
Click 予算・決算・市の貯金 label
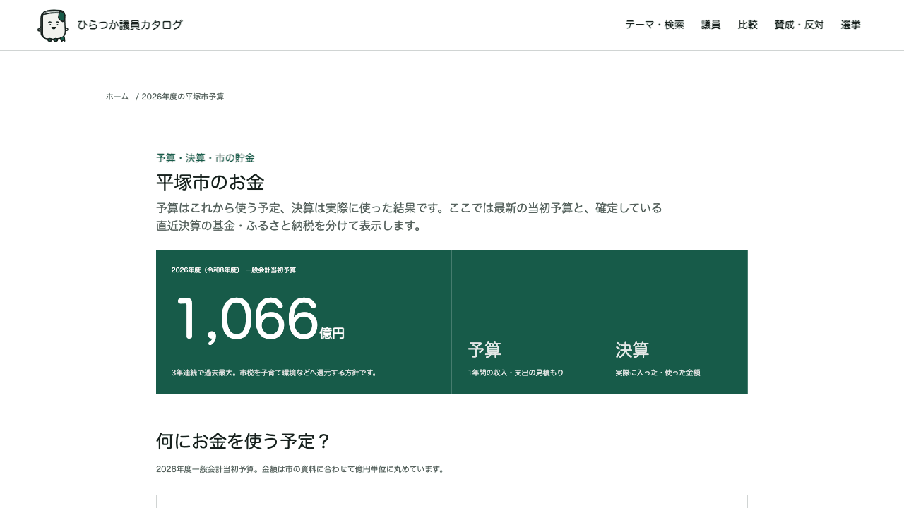(x=206, y=158)
